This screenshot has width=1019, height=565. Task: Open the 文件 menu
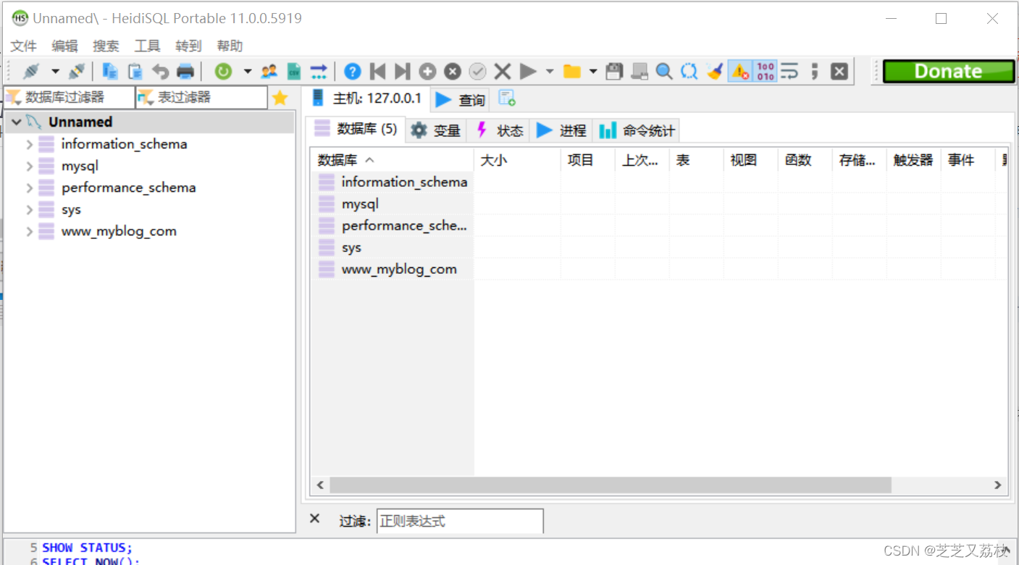[x=23, y=46]
